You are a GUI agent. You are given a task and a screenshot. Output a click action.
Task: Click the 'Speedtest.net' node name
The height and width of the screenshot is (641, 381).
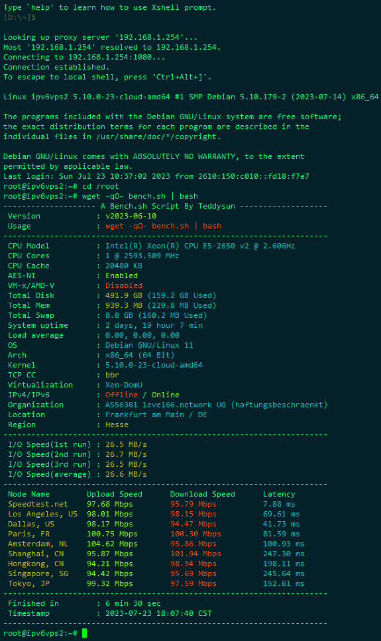tap(38, 504)
